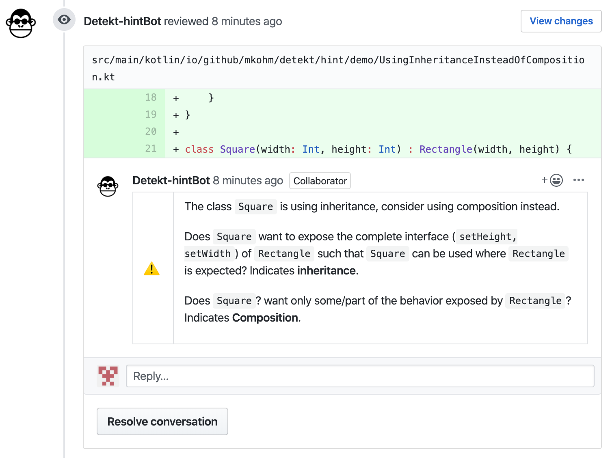Click the yellow warning triangle icon
The height and width of the screenshot is (458, 610).
click(151, 269)
